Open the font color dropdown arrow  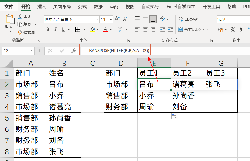111,30
